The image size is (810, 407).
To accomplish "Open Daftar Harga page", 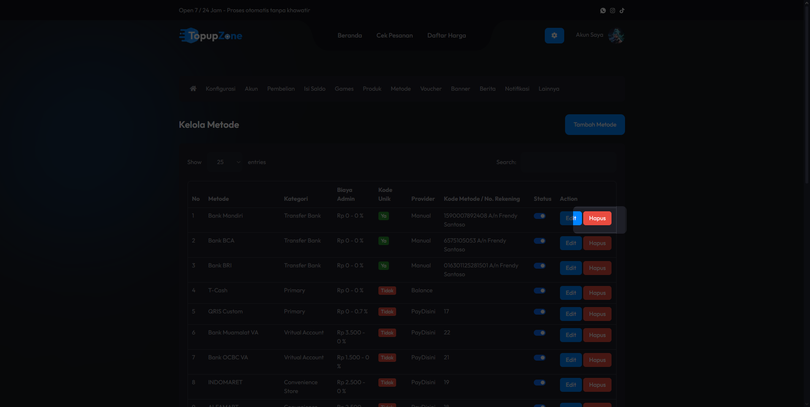I will point(446,35).
